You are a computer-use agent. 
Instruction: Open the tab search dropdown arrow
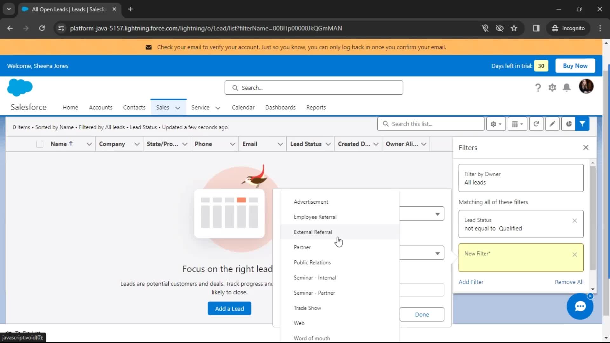pyautogui.click(x=9, y=9)
